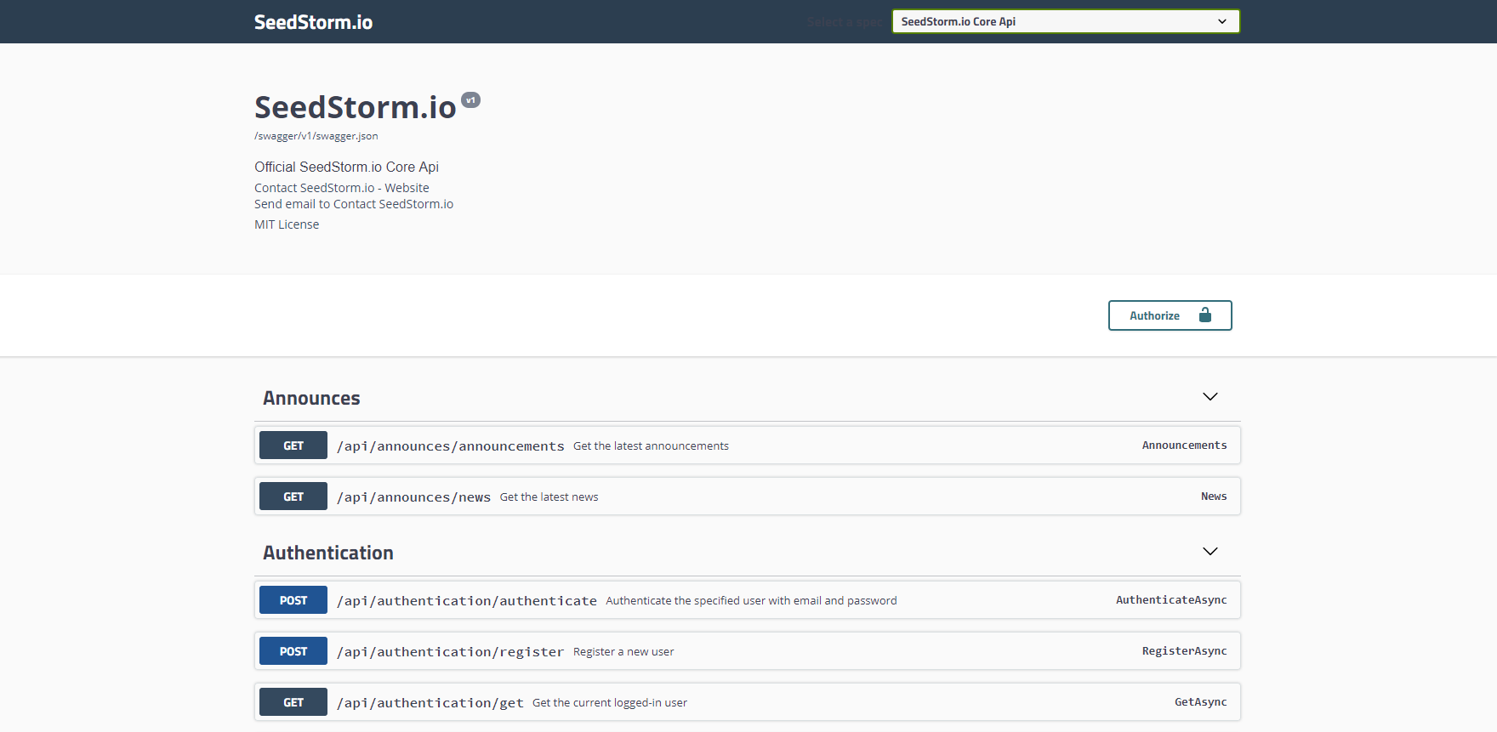
Task: Collapse the Announces section chevron
Action: [1210, 397]
